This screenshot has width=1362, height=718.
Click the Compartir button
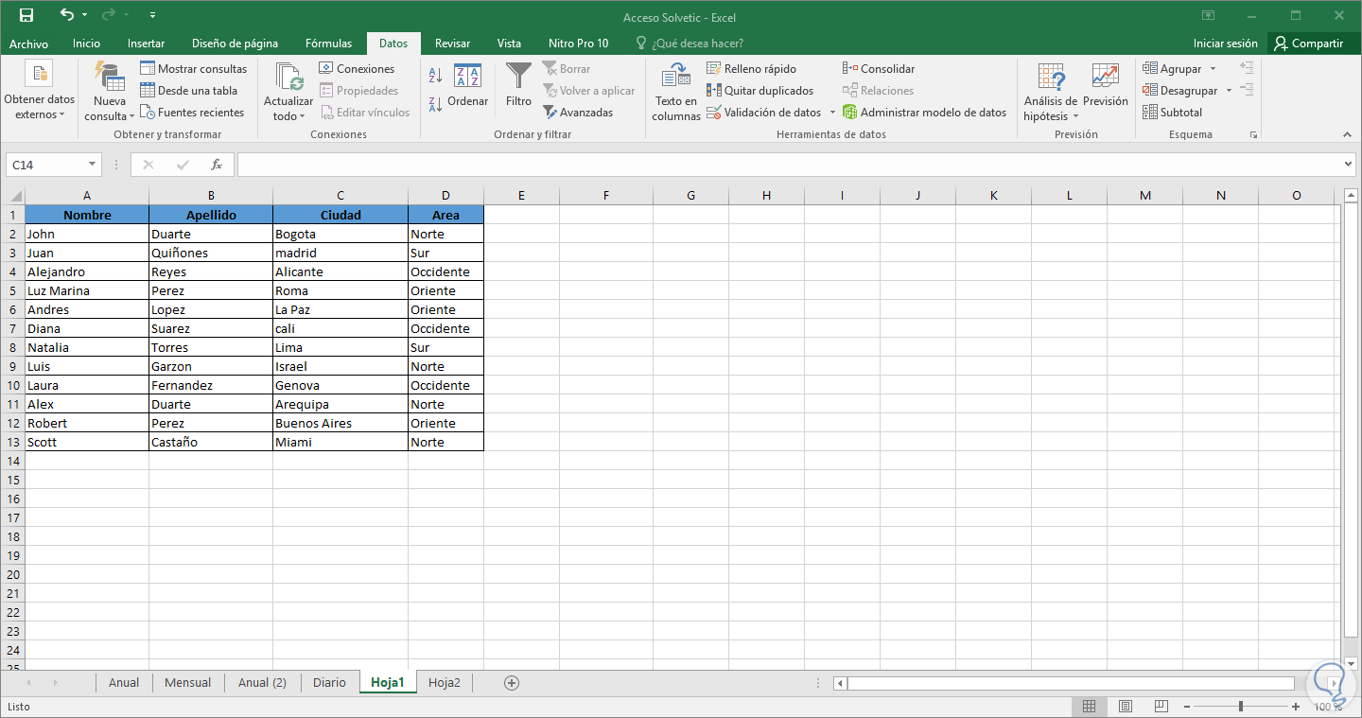click(x=1309, y=44)
